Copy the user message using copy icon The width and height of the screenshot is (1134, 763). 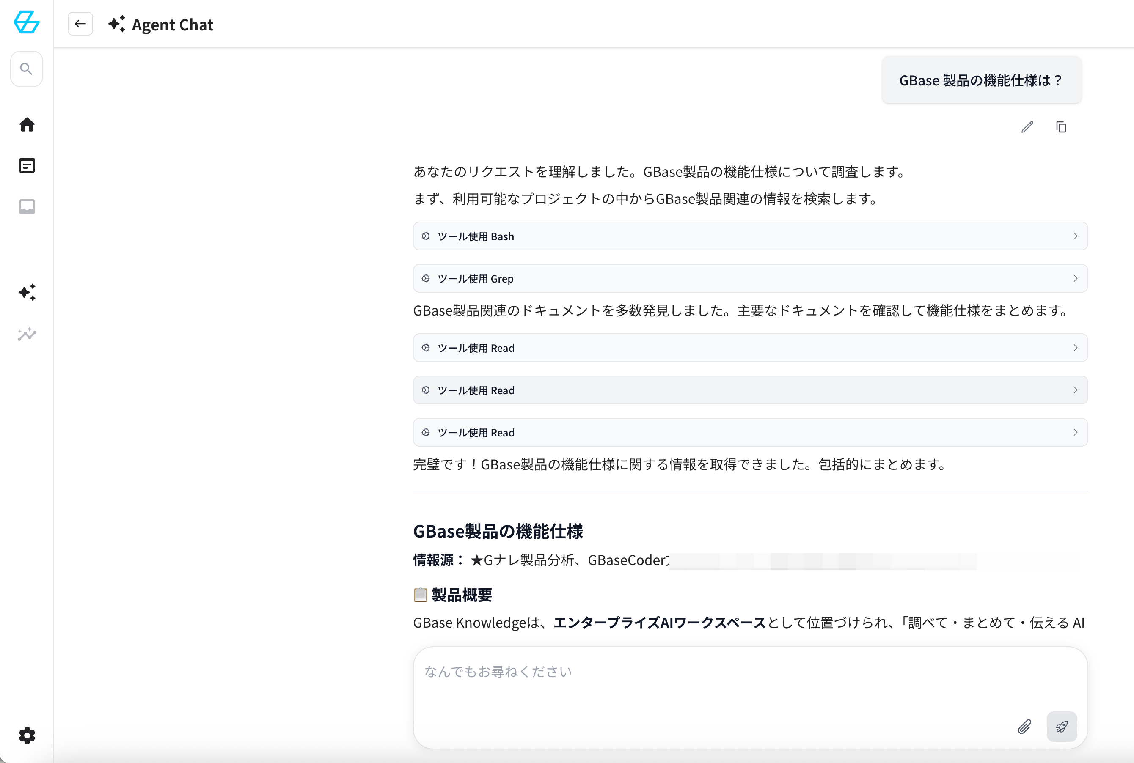pyautogui.click(x=1061, y=127)
